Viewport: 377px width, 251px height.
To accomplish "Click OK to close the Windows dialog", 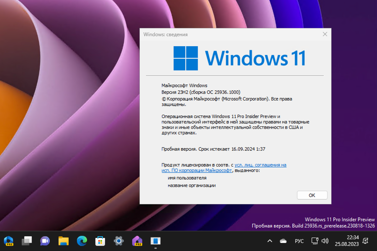I will pyautogui.click(x=312, y=195).
